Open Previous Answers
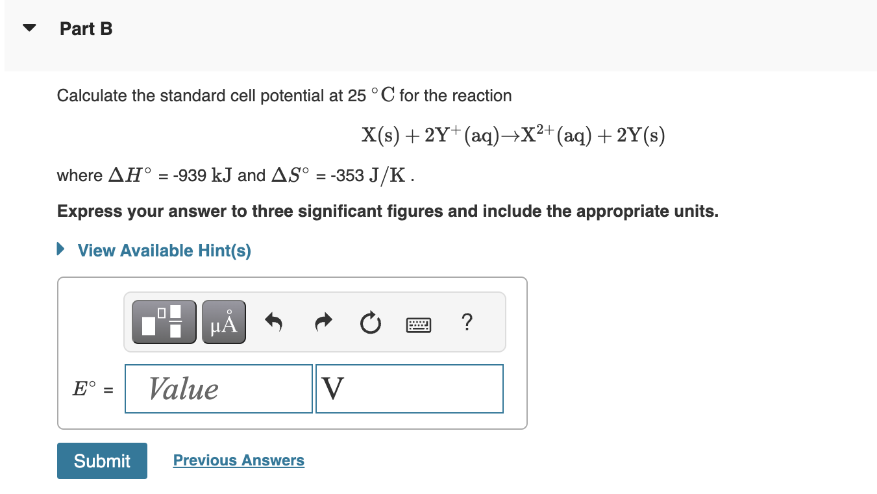The width and height of the screenshot is (877, 494). pyautogui.click(x=238, y=460)
